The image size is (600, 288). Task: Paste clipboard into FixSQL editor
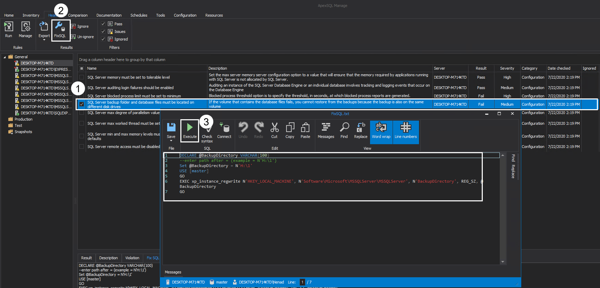coord(305,131)
